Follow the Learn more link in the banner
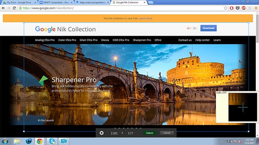This screenshot has width=259, height=145. tap(145, 18)
